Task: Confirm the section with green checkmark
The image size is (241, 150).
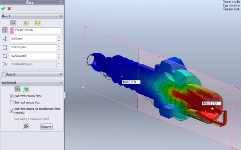Action: click(x=3, y=8)
